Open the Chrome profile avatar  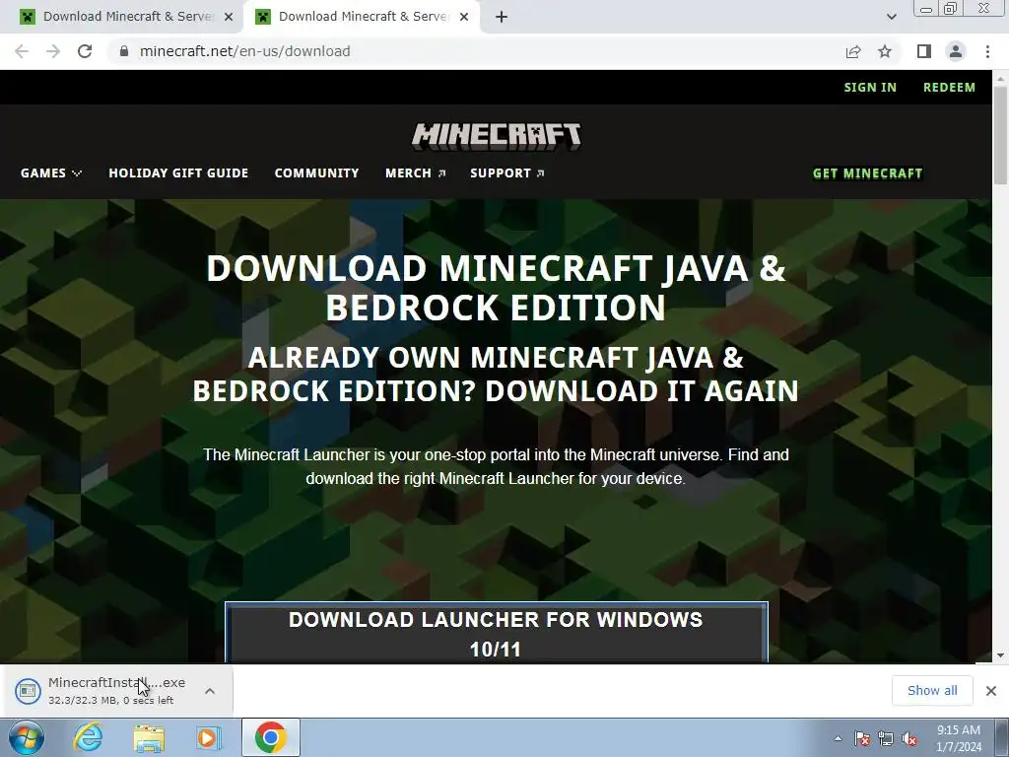point(956,51)
